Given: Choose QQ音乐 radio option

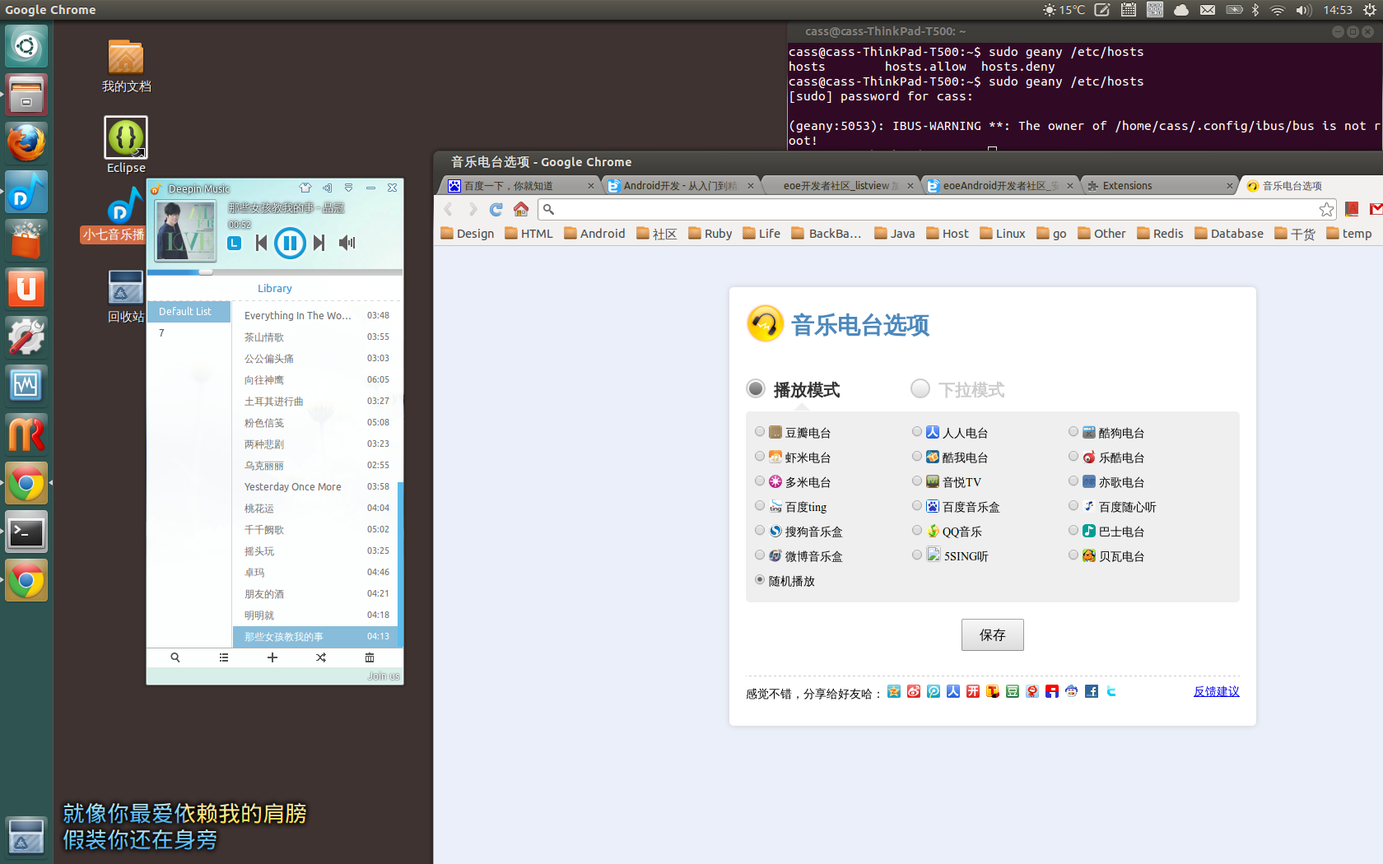Looking at the screenshot, I should coord(917,530).
